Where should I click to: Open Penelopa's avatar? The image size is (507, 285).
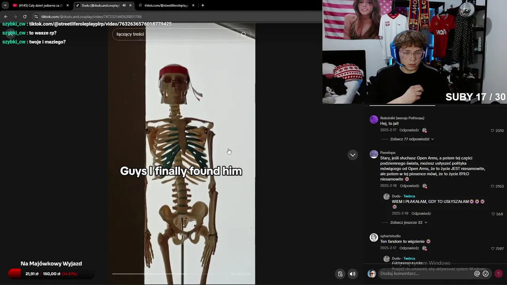(x=374, y=154)
